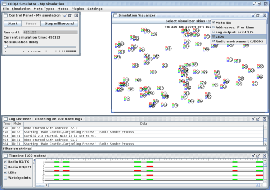Click Timeline horizontal scrollbar right arrow
The height and width of the screenshot is (190, 270).
(261, 185)
